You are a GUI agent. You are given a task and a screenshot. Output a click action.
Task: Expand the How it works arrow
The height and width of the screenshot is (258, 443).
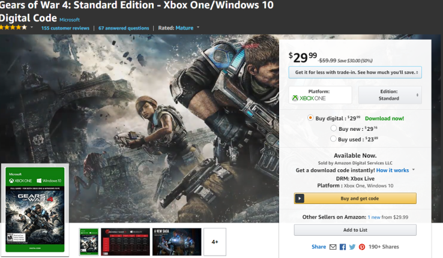pyautogui.click(x=414, y=170)
